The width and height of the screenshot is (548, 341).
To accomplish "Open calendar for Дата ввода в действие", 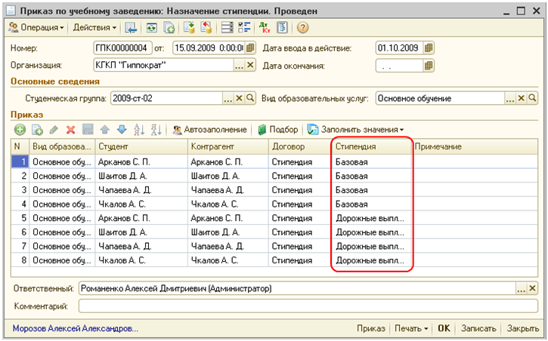I will (430, 48).
